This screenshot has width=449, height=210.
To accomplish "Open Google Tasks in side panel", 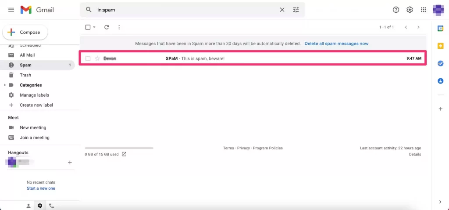I will (440, 63).
